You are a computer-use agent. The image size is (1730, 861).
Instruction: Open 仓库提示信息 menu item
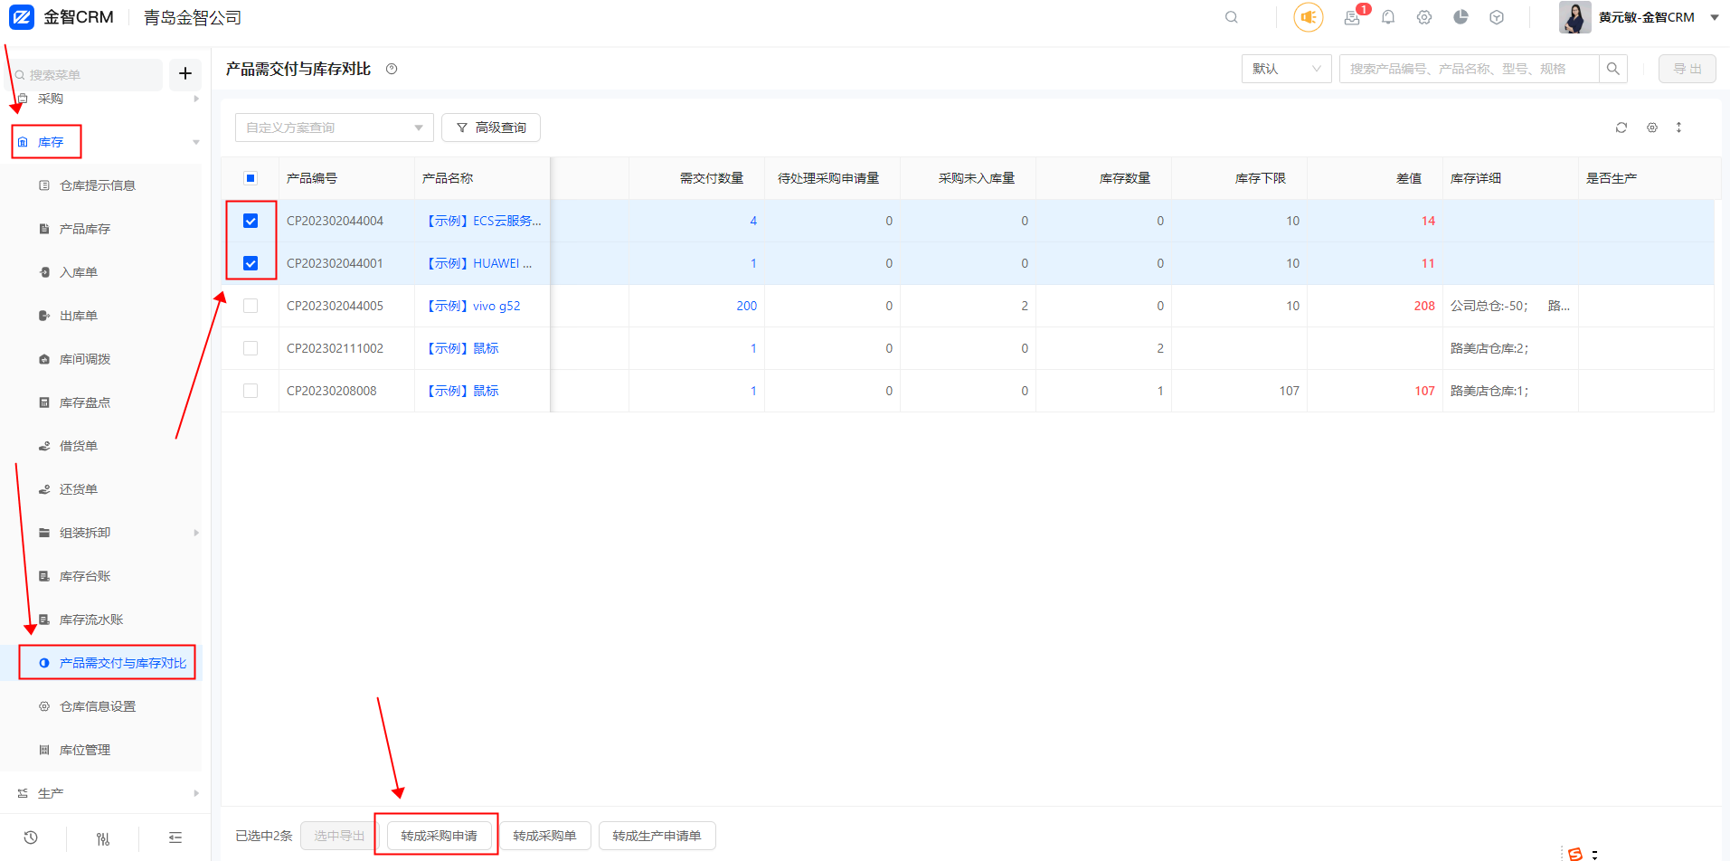click(x=98, y=185)
